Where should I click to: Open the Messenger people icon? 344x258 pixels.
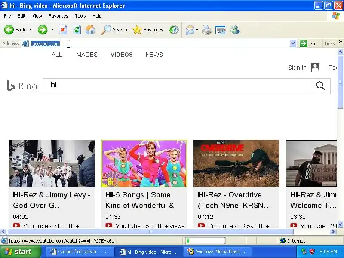coord(234,30)
